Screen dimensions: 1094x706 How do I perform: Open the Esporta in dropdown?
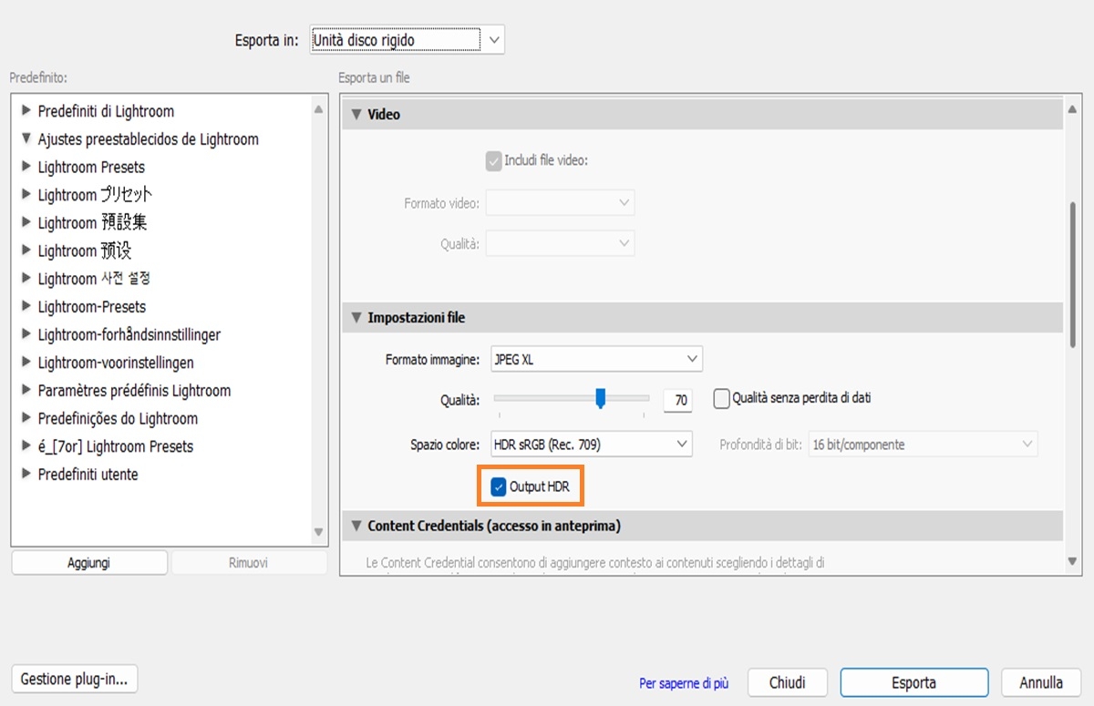pyautogui.click(x=407, y=40)
